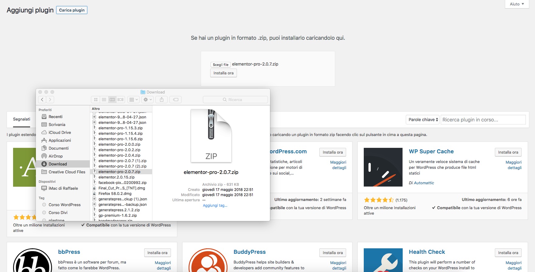Open Finder action gear menu
Image resolution: width=535 pixels, height=272 pixels.
pyautogui.click(x=148, y=100)
